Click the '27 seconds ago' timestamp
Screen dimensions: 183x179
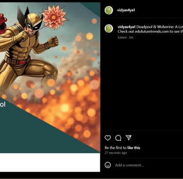point(116,153)
